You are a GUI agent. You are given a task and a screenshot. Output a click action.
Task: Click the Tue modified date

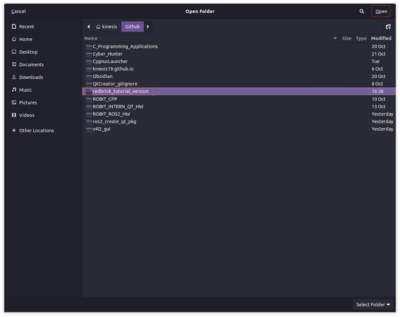click(376, 61)
